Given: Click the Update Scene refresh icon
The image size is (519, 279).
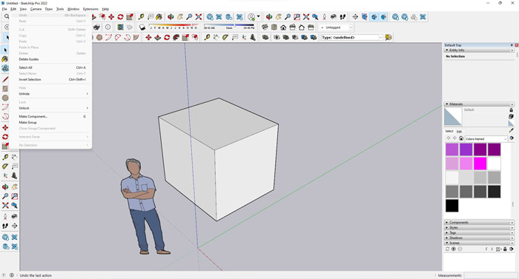Looking at the screenshot, I should pyautogui.click(x=448, y=249).
